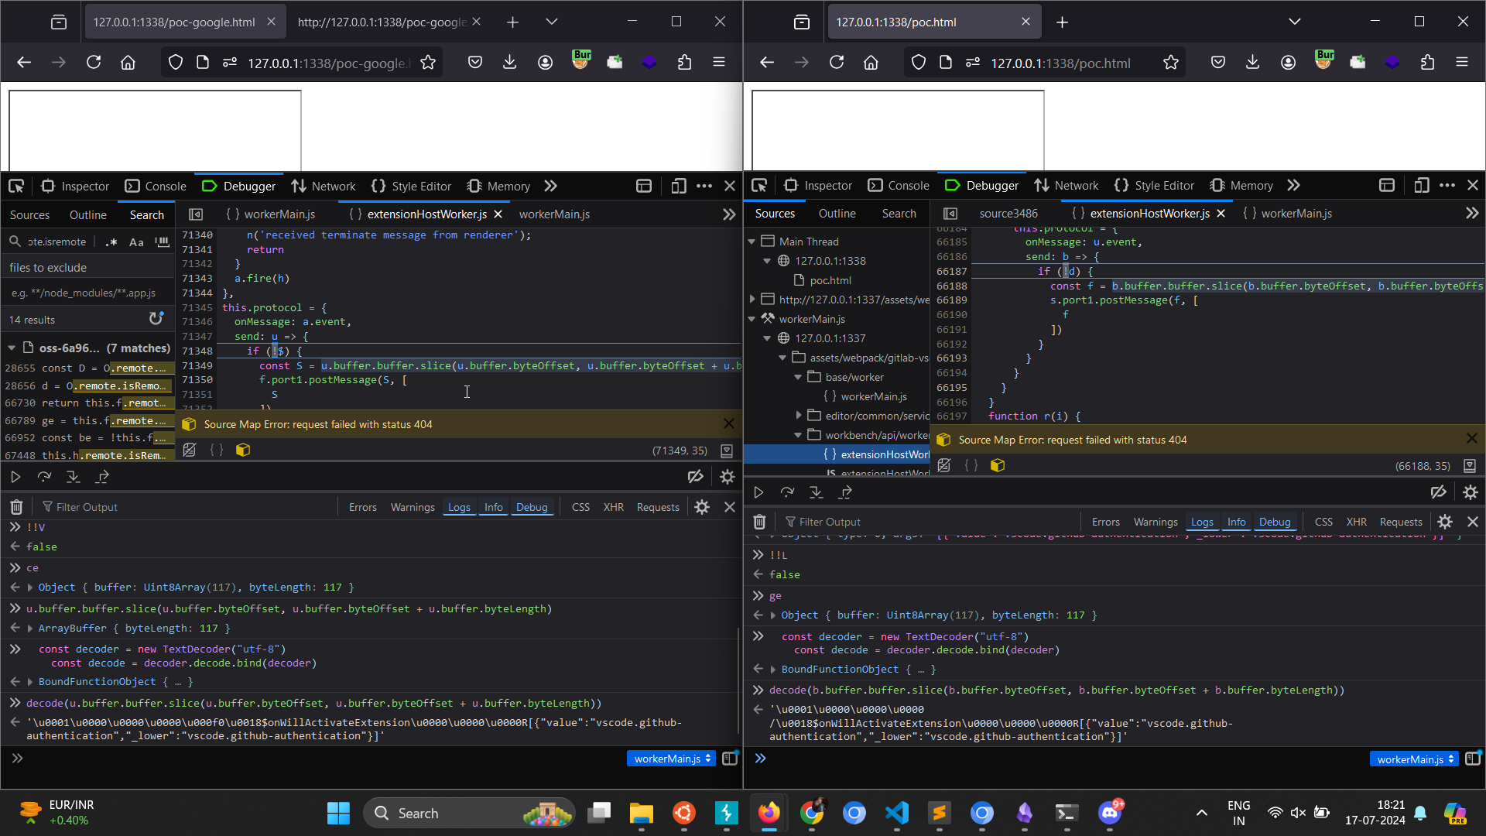
Task: Refresh the 14 search results
Action: pyautogui.click(x=156, y=319)
